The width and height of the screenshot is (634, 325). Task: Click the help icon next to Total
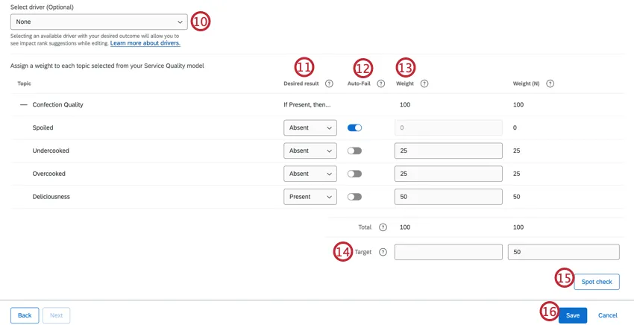coord(383,227)
